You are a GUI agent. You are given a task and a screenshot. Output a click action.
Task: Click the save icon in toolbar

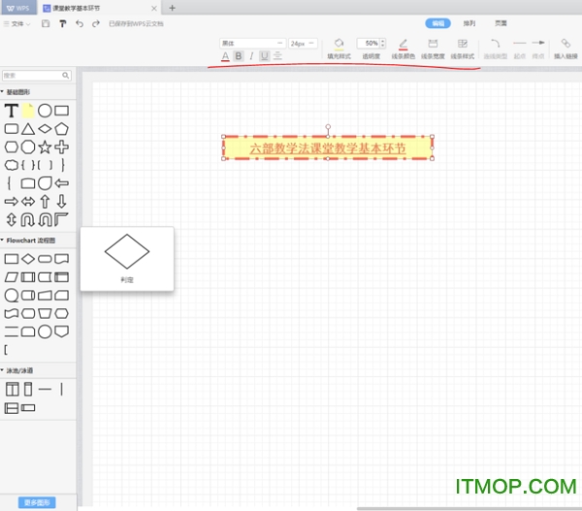pyautogui.click(x=46, y=23)
